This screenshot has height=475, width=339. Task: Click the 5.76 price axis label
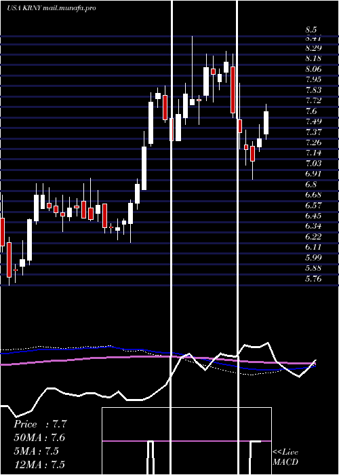313,279
